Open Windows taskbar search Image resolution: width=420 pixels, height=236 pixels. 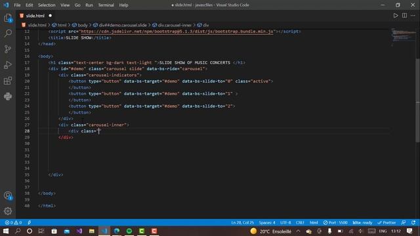pyautogui.click(x=18, y=231)
